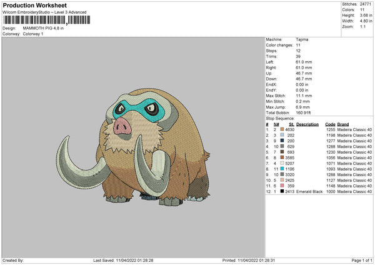
Task: Select the Zoom value 1:1
Action: (x=362, y=26)
